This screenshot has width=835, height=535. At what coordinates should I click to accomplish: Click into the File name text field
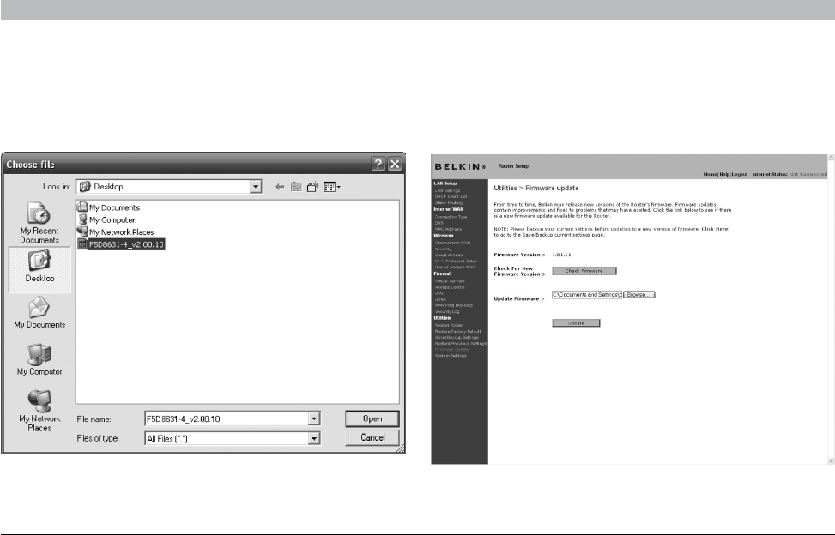(227, 418)
